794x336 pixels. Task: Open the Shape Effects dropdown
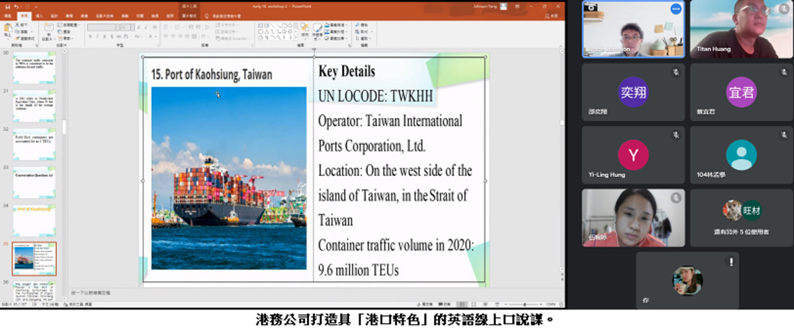[335, 38]
